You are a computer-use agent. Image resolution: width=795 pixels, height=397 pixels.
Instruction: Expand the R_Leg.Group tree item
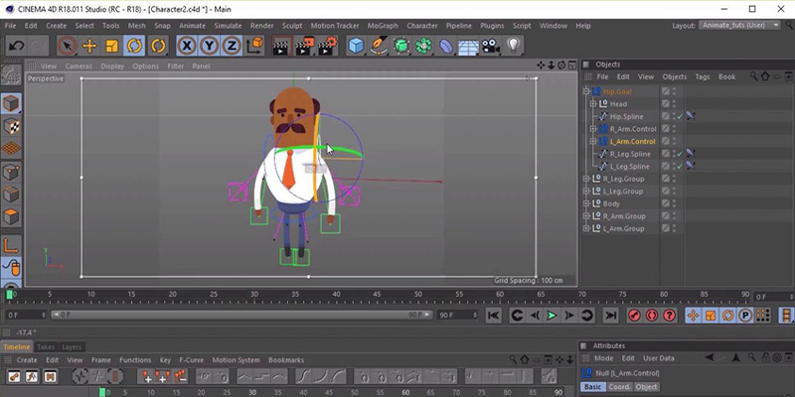(x=586, y=179)
